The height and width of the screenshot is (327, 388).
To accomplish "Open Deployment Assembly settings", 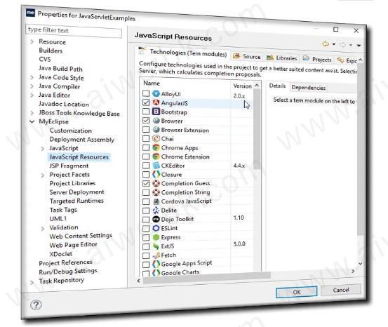I will click(82, 140).
